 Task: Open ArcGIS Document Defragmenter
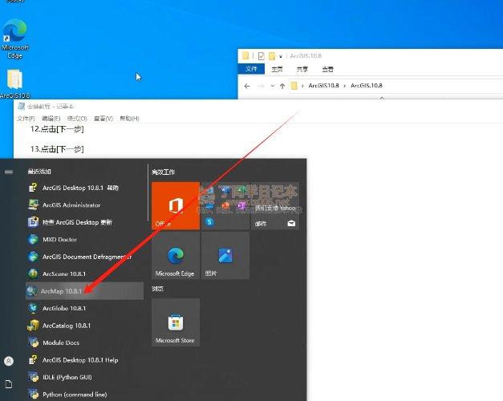pyautogui.click(x=87, y=257)
